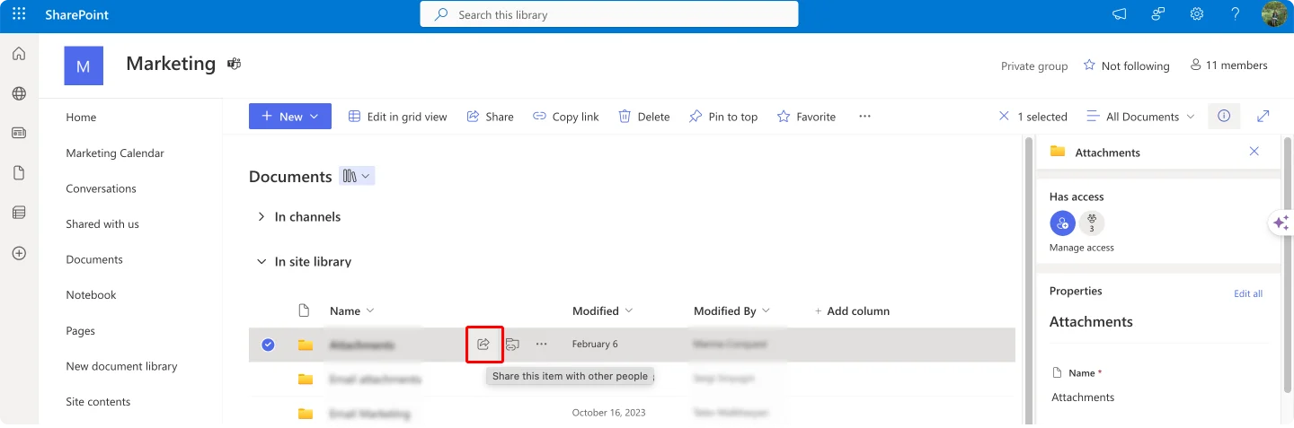Uncheck the Attachments row selection circle
1294x428 pixels.
268,345
